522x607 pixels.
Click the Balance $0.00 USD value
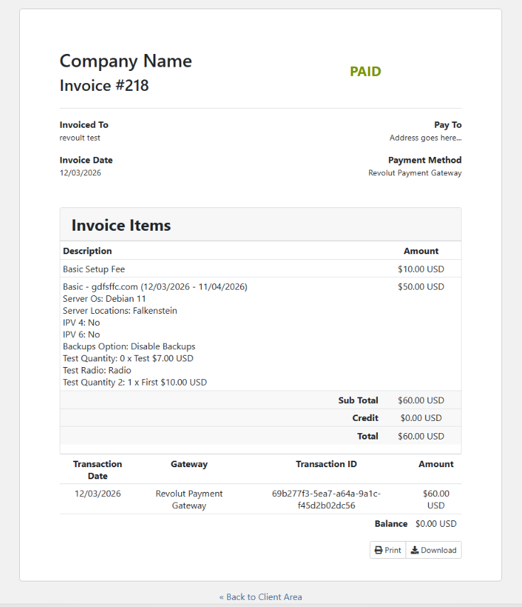(x=435, y=524)
